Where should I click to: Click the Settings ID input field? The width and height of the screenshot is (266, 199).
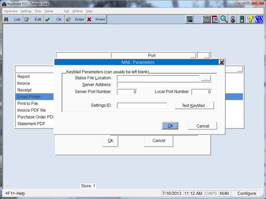[x=142, y=105]
